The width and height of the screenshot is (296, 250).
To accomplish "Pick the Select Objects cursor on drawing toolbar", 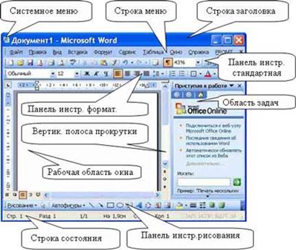I will [x=43, y=205].
